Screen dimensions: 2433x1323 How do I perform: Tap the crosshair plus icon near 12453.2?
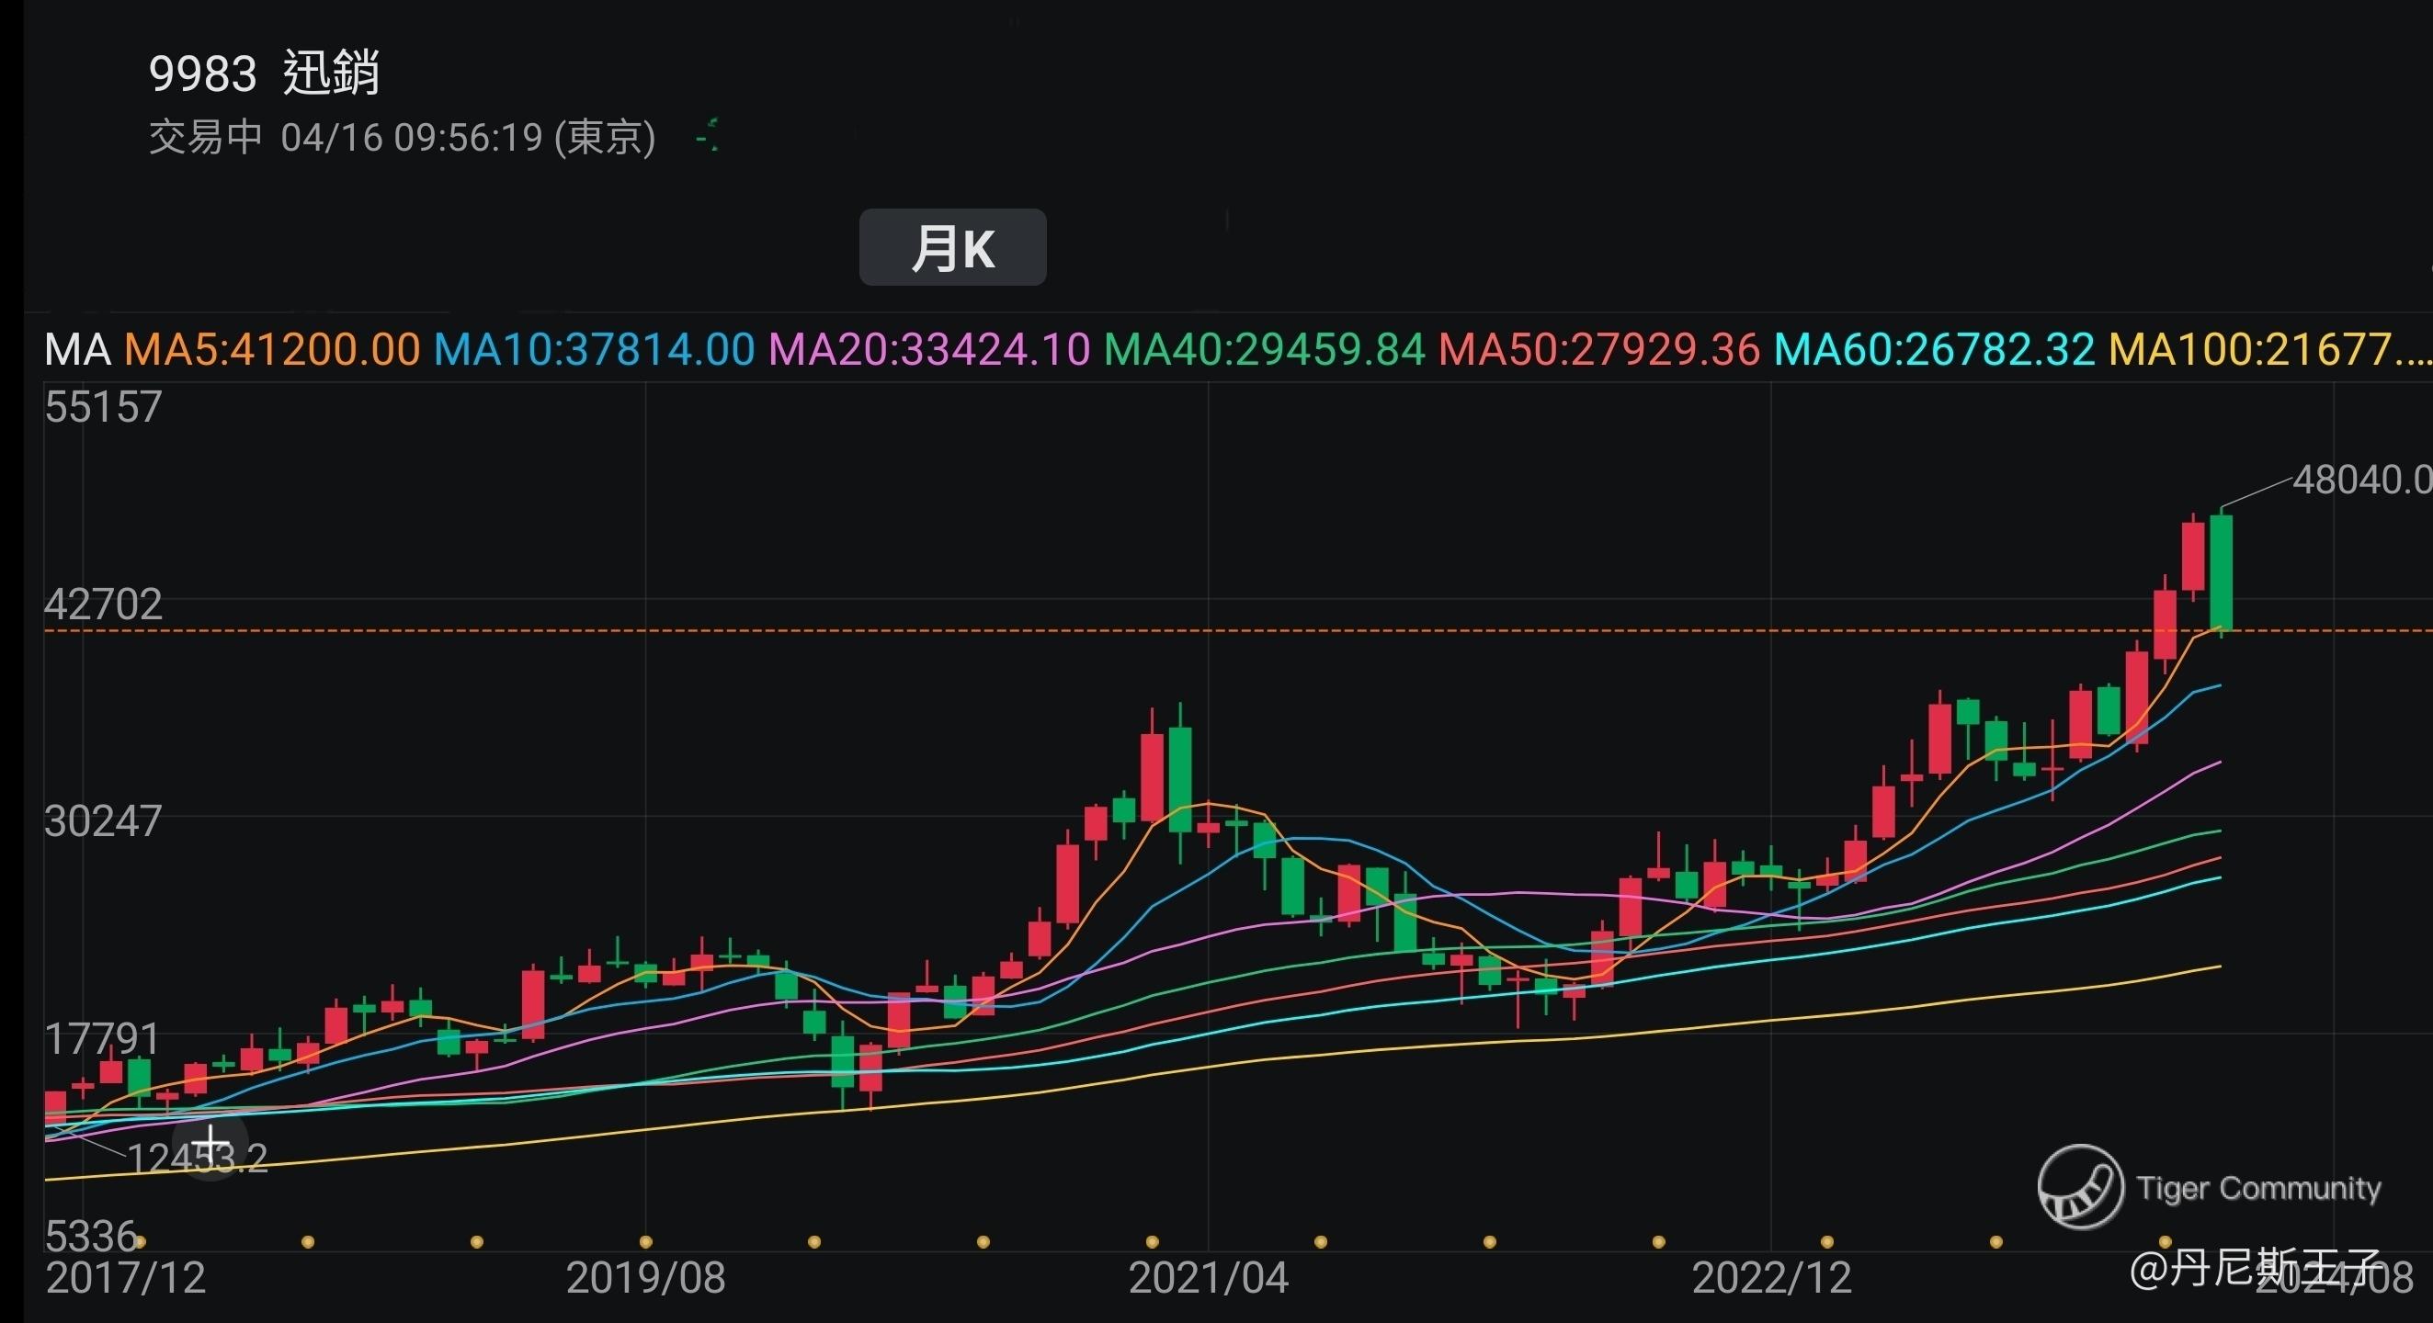coord(210,1146)
